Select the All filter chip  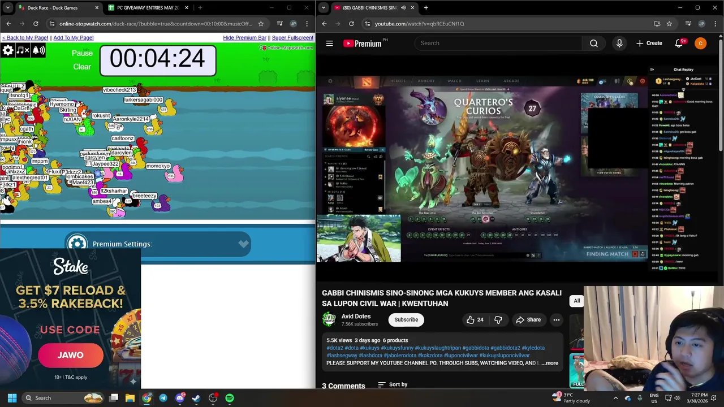pos(577,301)
